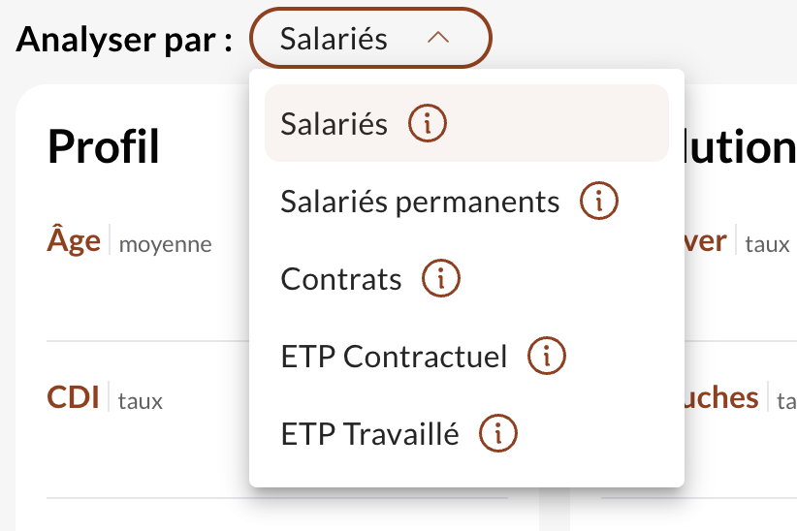Click the Salariés combo box field
Image resolution: width=797 pixels, height=531 pixels.
(370, 38)
